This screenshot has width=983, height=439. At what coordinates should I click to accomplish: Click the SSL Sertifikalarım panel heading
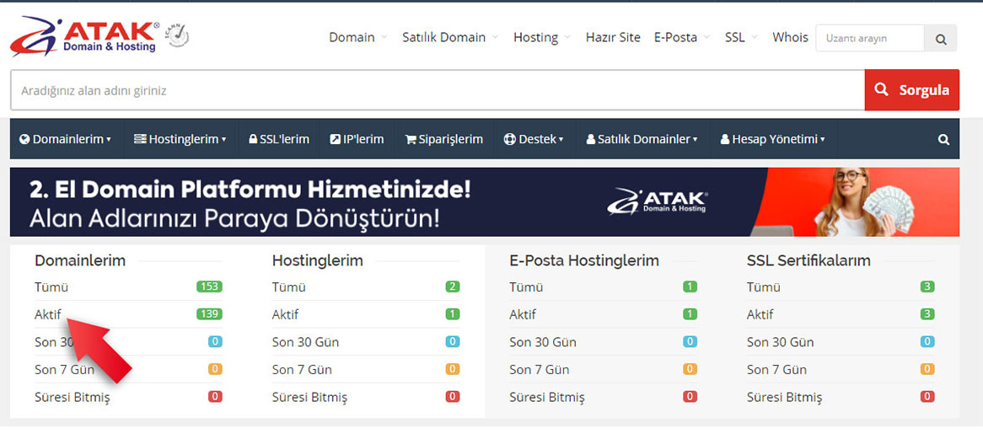click(808, 260)
